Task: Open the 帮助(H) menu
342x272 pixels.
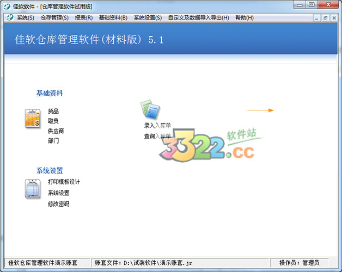Action: [245, 17]
